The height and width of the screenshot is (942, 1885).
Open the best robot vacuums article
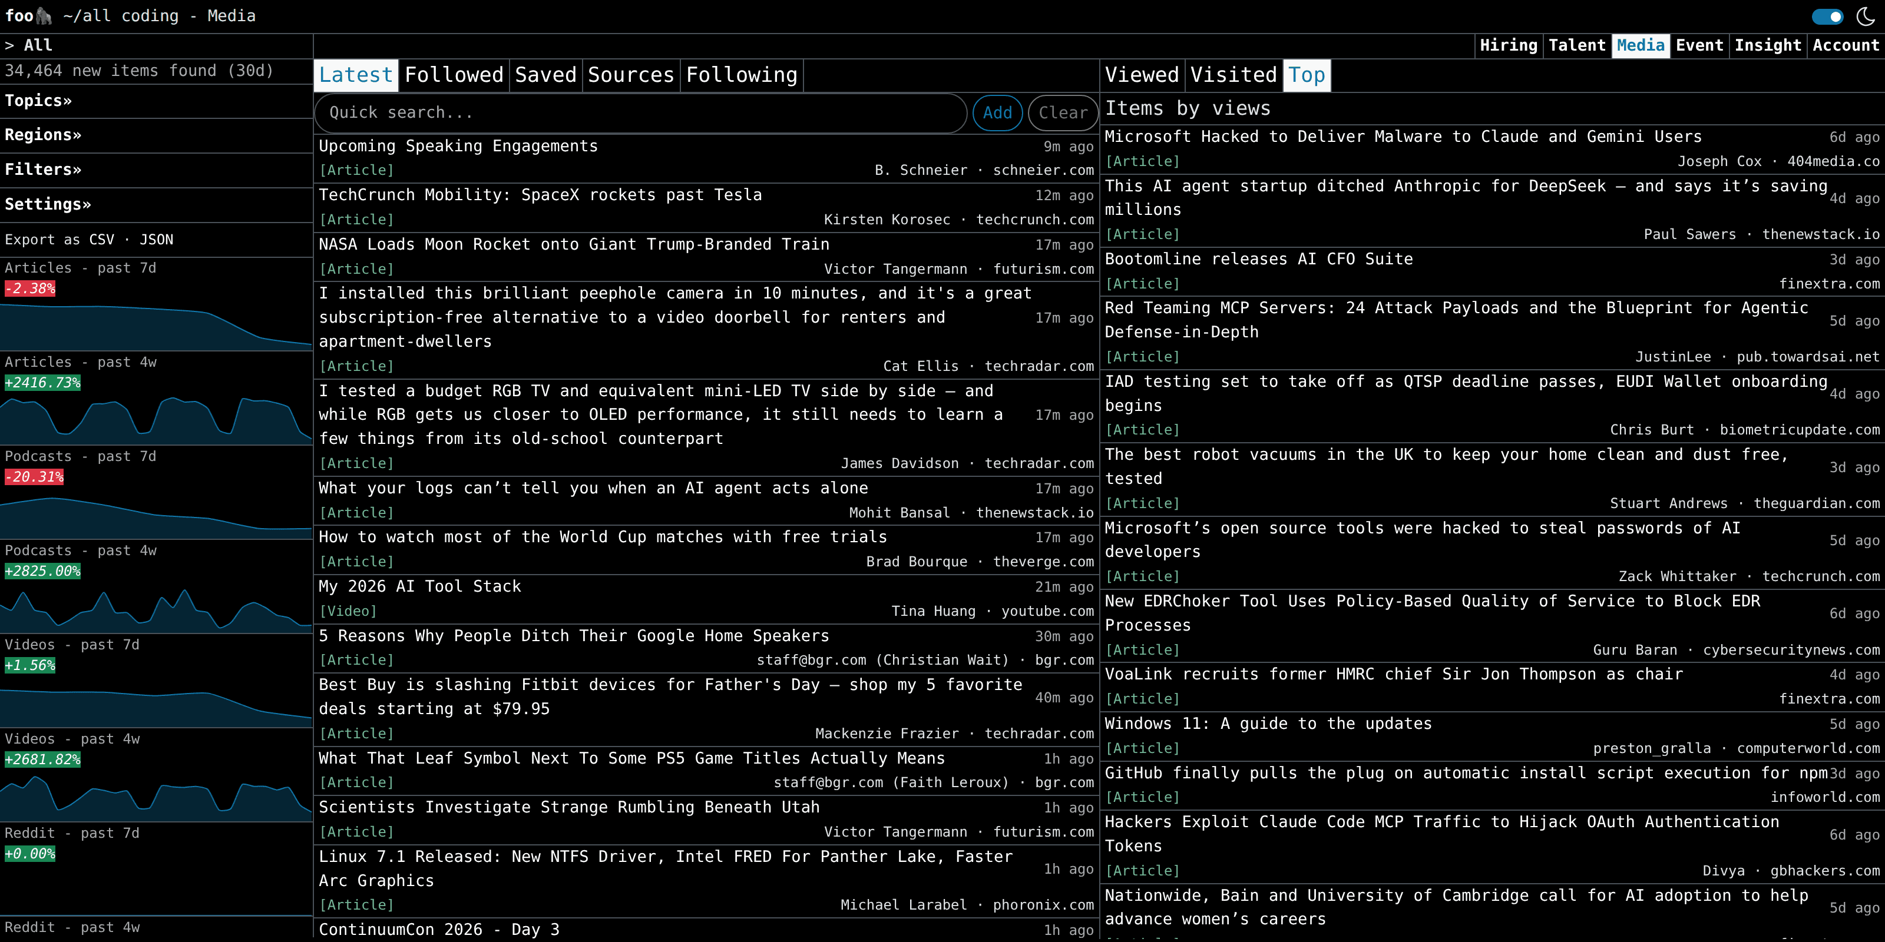coord(1447,467)
